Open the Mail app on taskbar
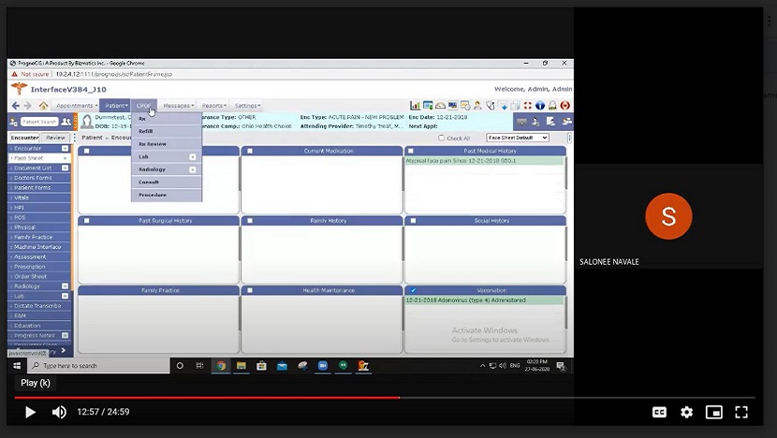The height and width of the screenshot is (438, 777). point(282,366)
